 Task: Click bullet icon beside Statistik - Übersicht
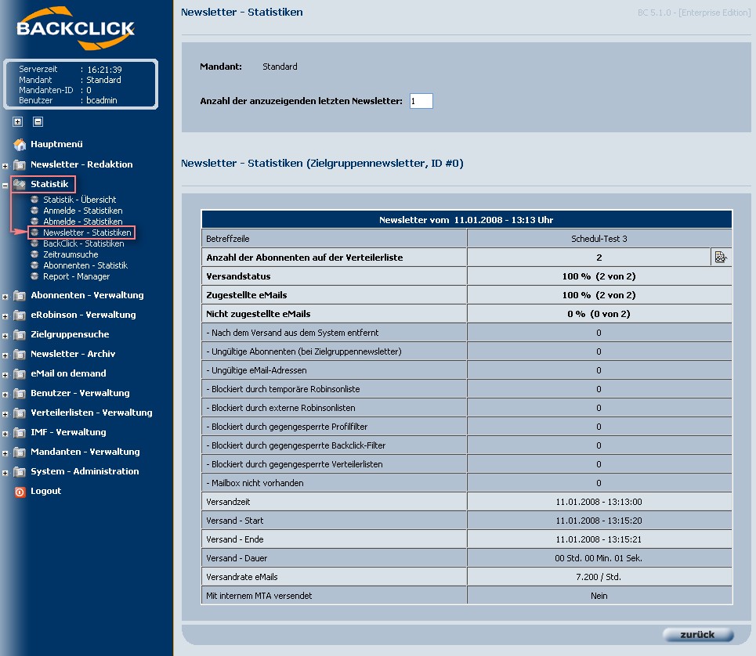pyautogui.click(x=34, y=199)
